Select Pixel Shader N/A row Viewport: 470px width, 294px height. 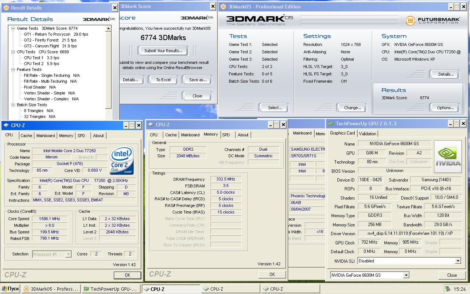point(40,87)
